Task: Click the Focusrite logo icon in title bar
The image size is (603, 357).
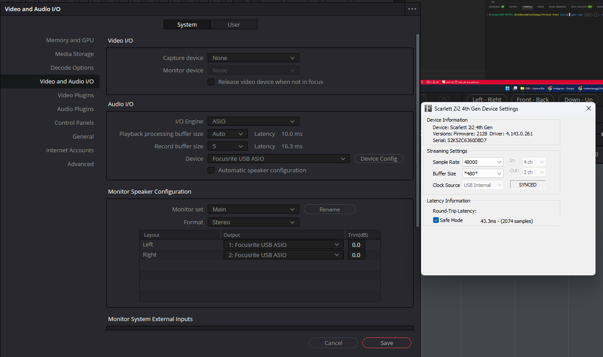Action: pyautogui.click(x=428, y=108)
